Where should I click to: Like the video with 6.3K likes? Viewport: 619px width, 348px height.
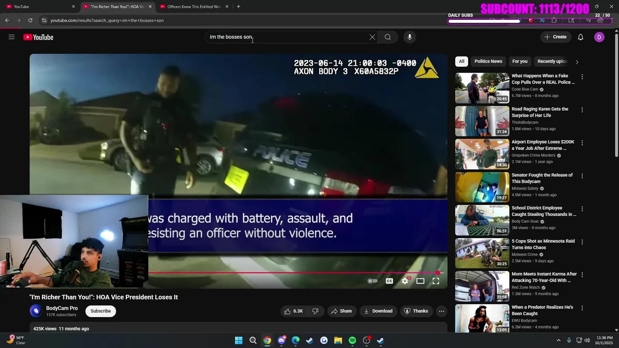tap(294, 311)
